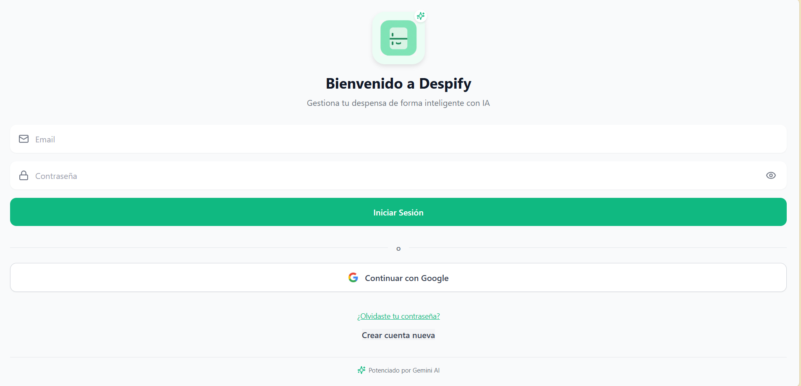Focus the Contraseña input field

[x=398, y=176]
